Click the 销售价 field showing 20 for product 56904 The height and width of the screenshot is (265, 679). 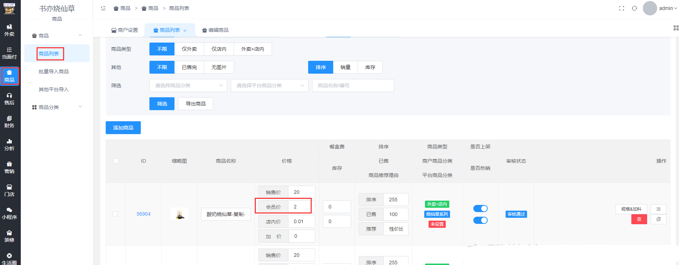tap(302, 192)
